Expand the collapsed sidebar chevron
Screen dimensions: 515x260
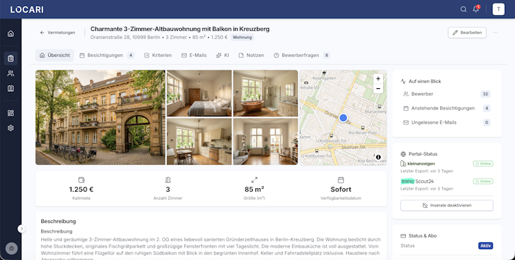tap(21, 229)
